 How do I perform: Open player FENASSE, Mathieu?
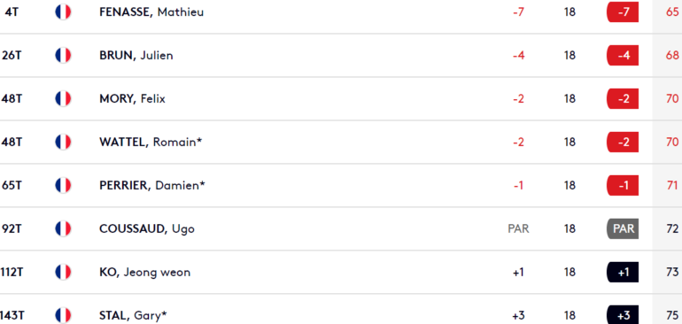151,12
